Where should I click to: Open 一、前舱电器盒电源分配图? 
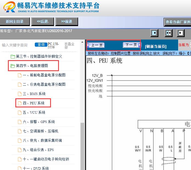44,75
